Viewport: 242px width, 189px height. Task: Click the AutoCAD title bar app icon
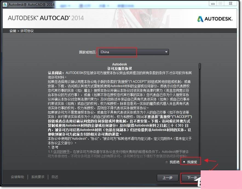[5, 4]
